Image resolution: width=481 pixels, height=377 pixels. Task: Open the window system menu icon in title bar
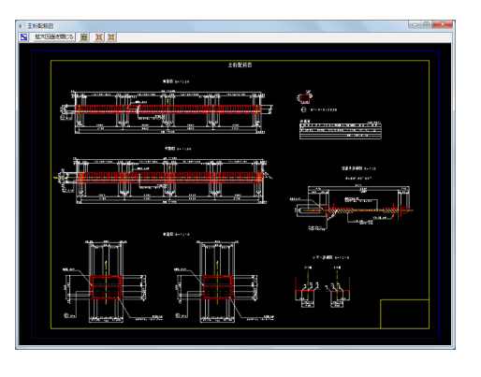point(22,26)
